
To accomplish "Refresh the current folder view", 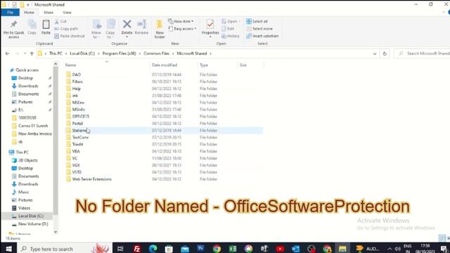I will point(385,53).
